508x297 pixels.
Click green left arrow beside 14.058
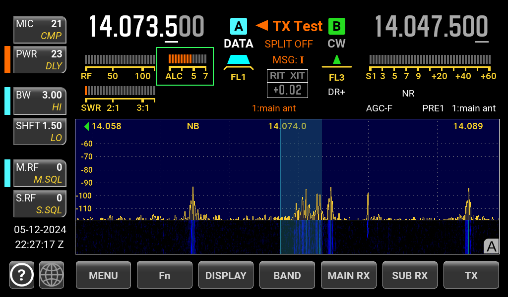[86, 126]
